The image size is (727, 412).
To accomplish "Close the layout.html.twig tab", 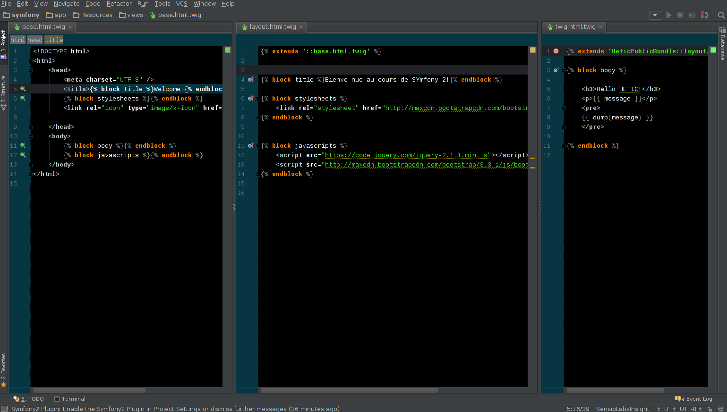I will tap(301, 27).
